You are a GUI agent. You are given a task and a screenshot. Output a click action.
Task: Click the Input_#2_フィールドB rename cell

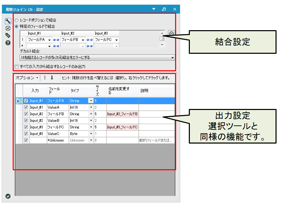122,114
